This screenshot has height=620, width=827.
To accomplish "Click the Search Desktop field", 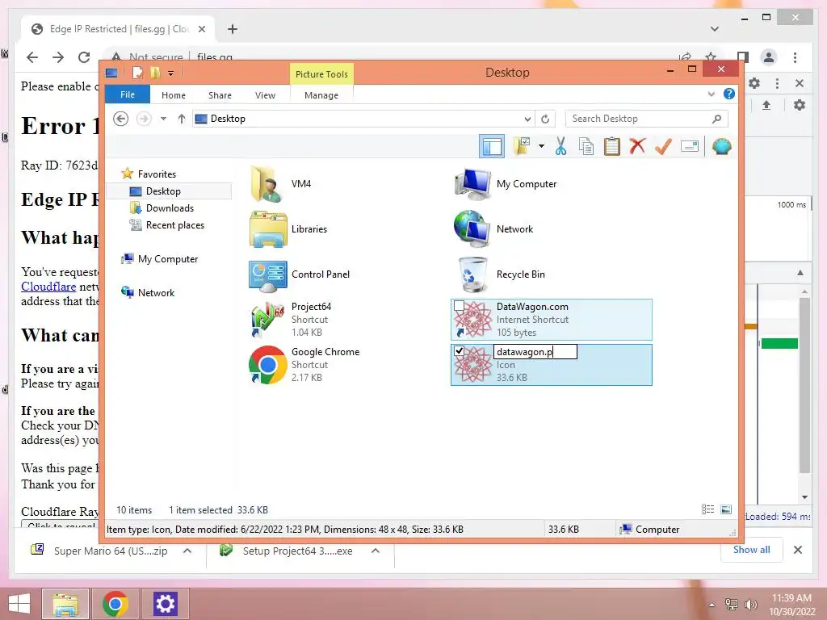I will pyautogui.click(x=647, y=119).
